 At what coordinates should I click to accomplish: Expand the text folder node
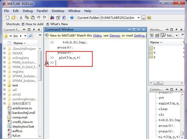4,85
